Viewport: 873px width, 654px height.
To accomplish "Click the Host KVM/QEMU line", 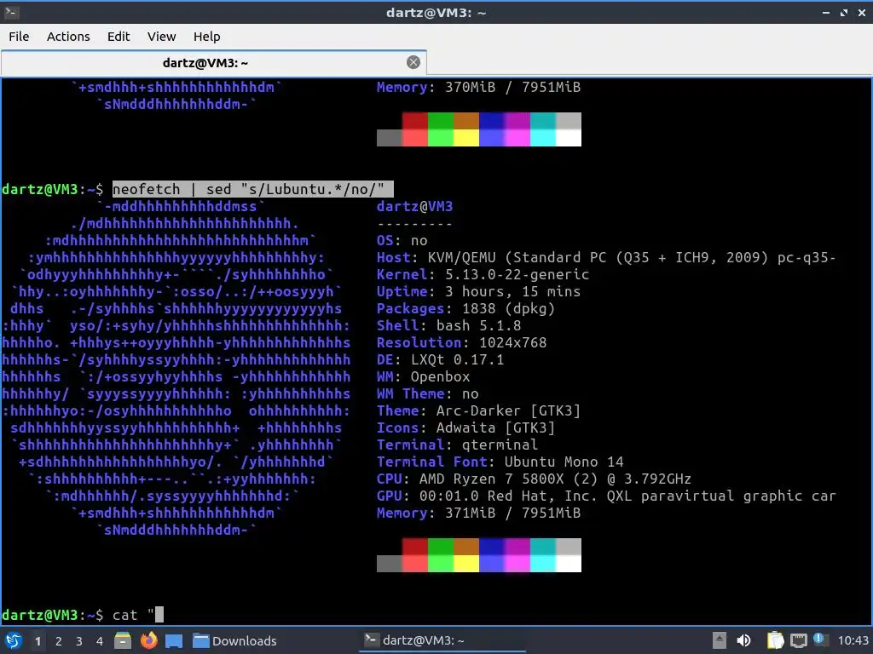I will pos(606,258).
